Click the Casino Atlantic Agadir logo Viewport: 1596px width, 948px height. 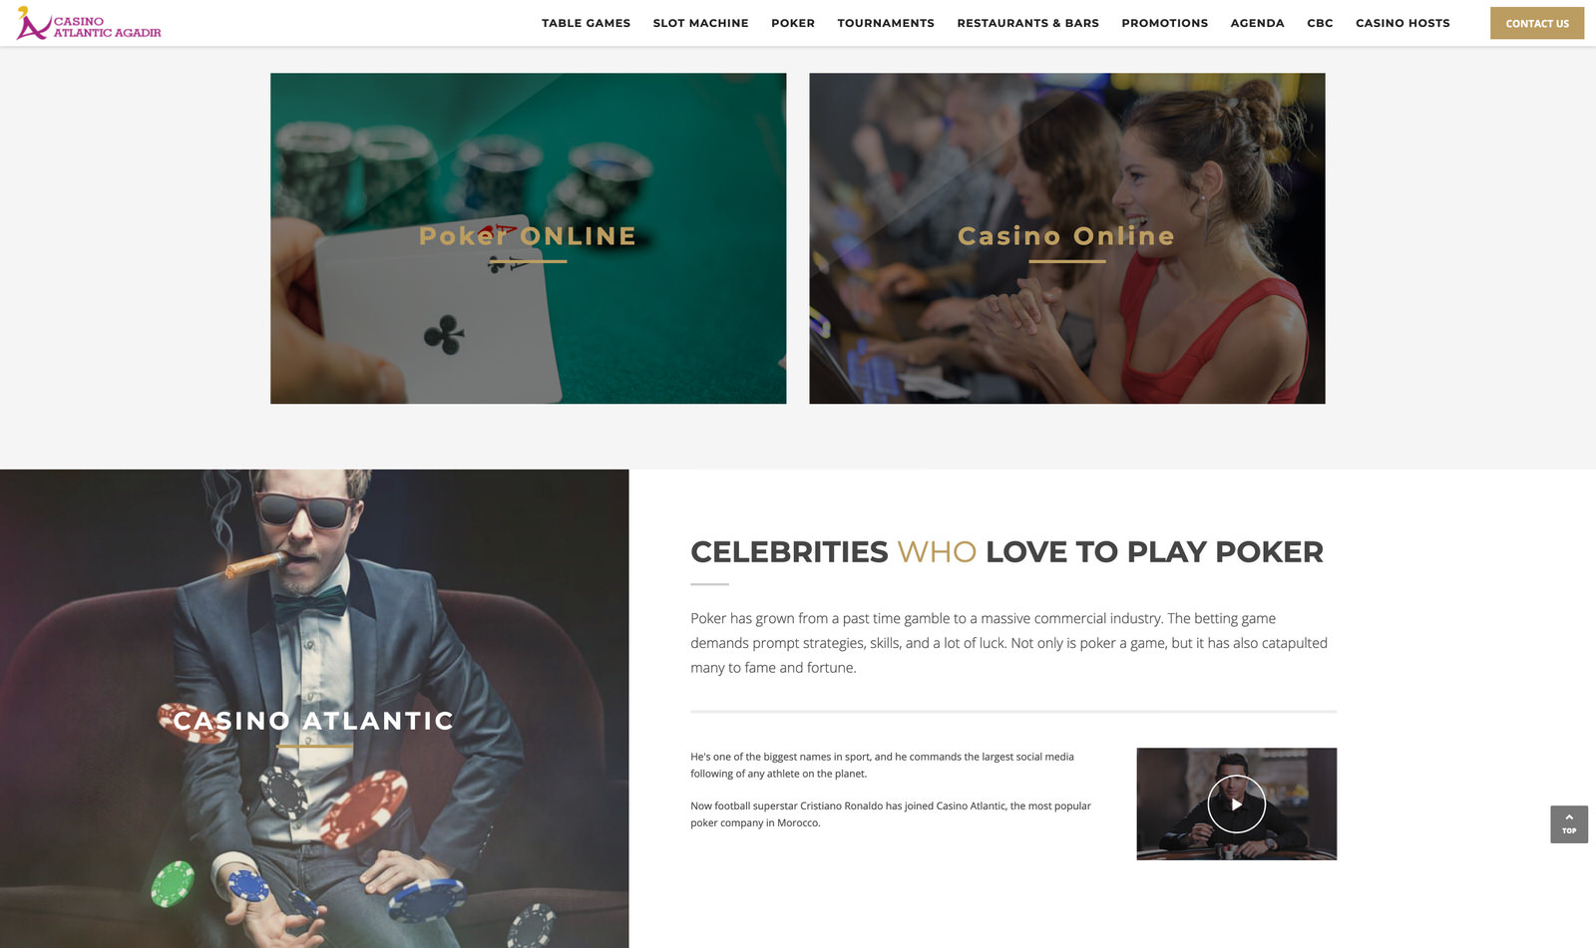click(89, 24)
